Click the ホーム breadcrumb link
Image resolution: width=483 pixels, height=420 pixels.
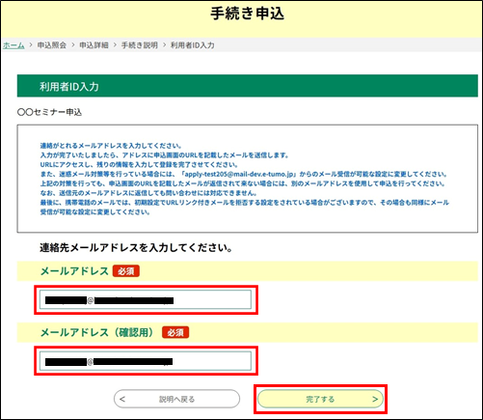(x=13, y=45)
